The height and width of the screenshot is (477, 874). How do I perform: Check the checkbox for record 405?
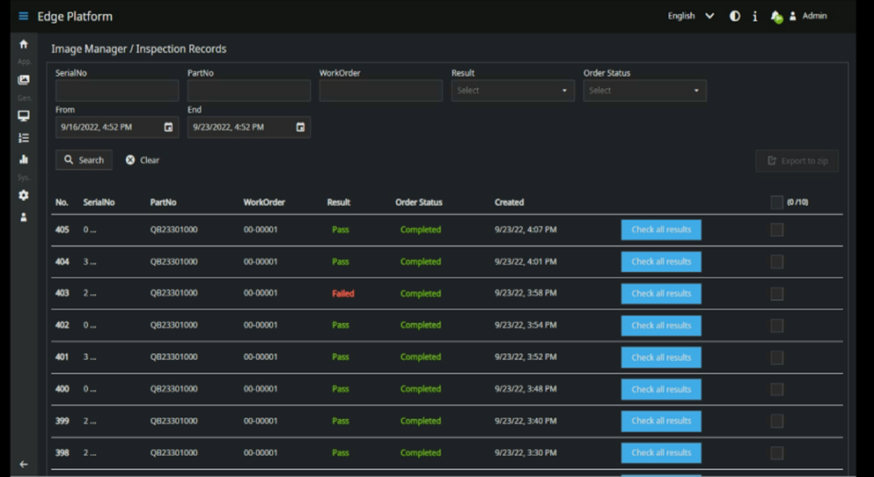tap(776, 230)
